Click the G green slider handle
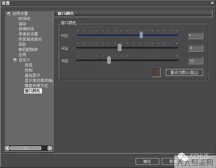The image size is (216, 168). click(119, 47)
